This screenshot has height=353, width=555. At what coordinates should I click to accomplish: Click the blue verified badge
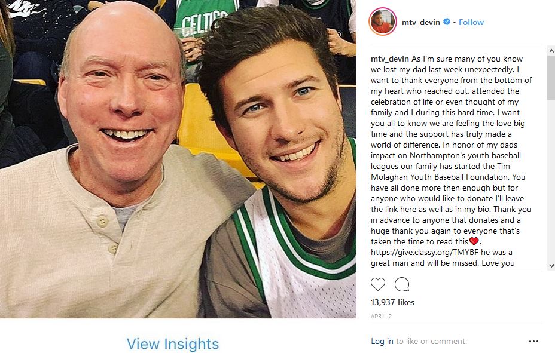[447, 22]
